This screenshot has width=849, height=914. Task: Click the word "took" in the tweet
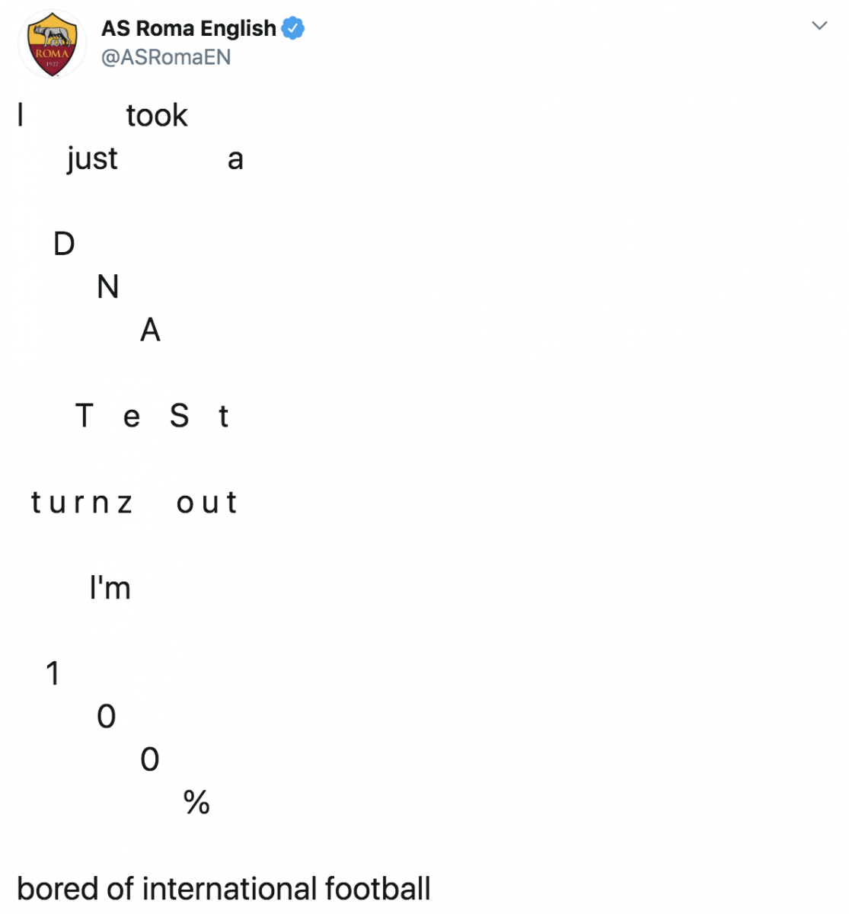(x=157, y=116)
